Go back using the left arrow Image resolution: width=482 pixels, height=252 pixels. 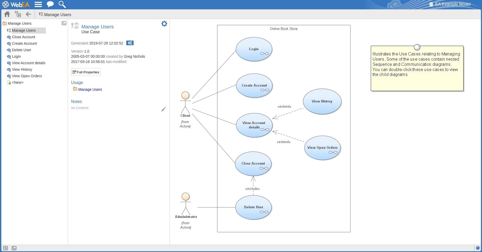[28, 14]
